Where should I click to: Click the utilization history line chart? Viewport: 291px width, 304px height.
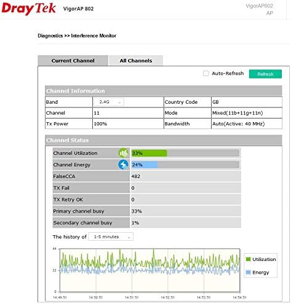(x=149, y=270)
